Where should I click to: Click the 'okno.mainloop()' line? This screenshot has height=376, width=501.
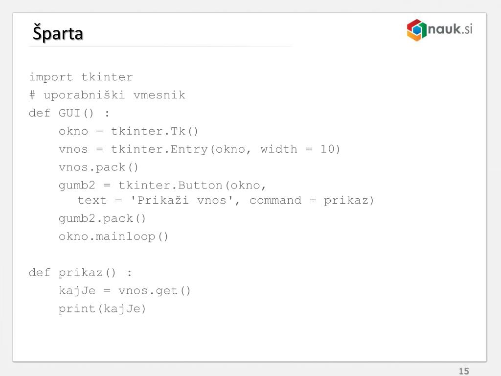tap(114, 236)
